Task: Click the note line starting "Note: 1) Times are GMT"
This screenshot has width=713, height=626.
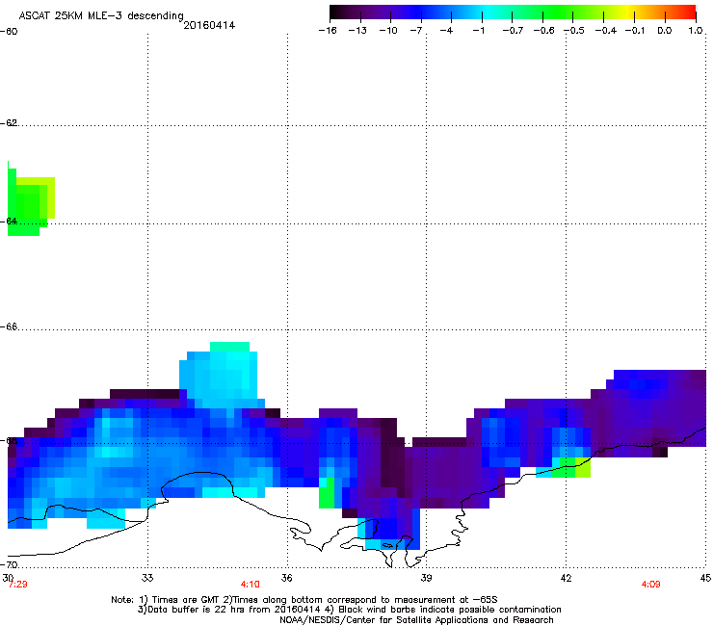Action: [304, 600]
